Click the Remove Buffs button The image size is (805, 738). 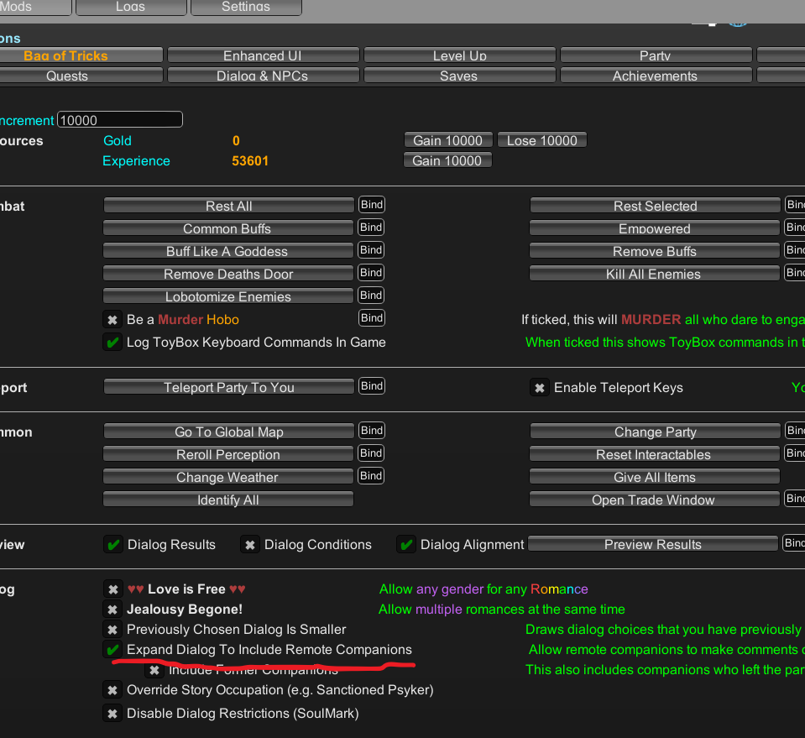655,251
